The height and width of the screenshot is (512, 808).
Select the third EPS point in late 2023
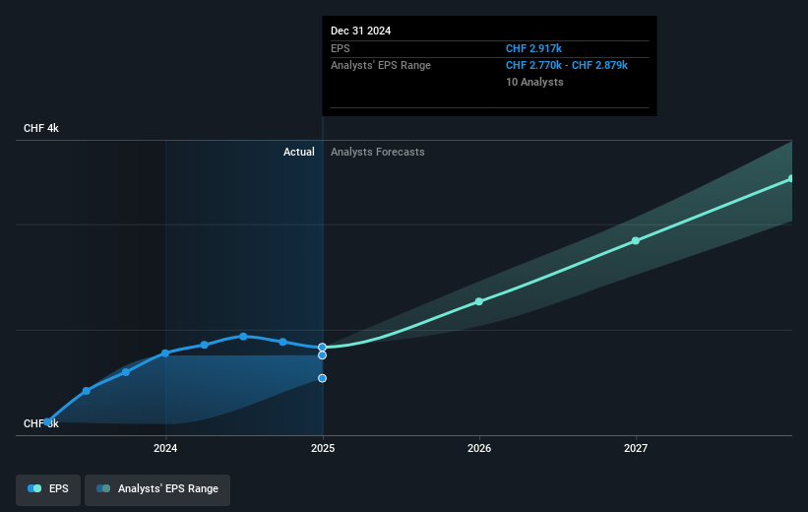[126, 372]
